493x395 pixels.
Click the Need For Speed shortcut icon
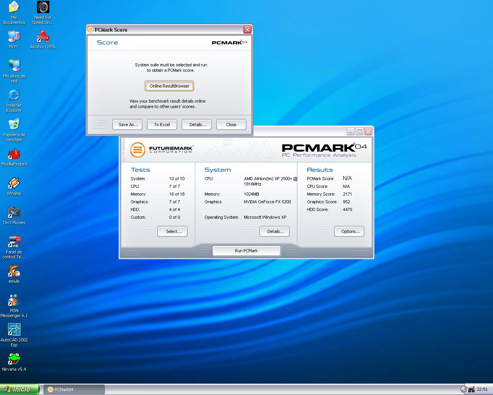43,8
